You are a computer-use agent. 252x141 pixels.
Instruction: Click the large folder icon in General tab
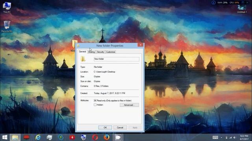[83, 59]
